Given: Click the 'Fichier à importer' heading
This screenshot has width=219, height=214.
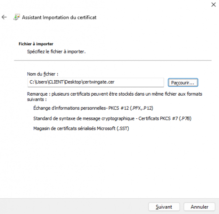Looking at the screenshot, I should (36, 44).
